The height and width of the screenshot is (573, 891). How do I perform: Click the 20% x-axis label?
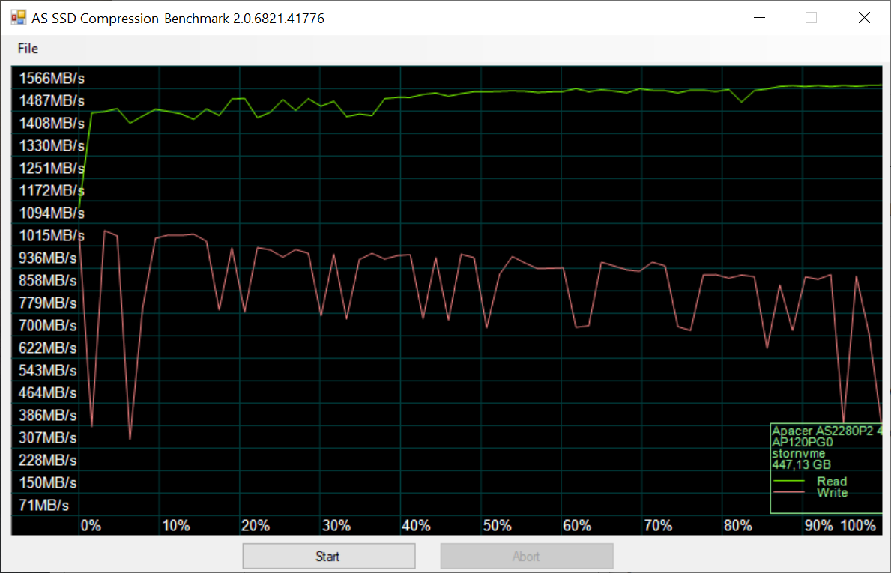(x=256, y=525)
